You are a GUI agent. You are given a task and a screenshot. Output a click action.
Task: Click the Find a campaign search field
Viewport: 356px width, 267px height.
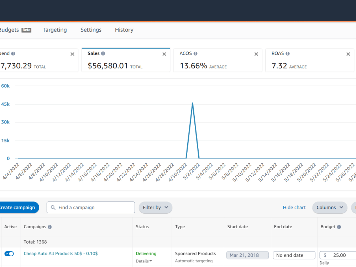(x=91, y=208)
